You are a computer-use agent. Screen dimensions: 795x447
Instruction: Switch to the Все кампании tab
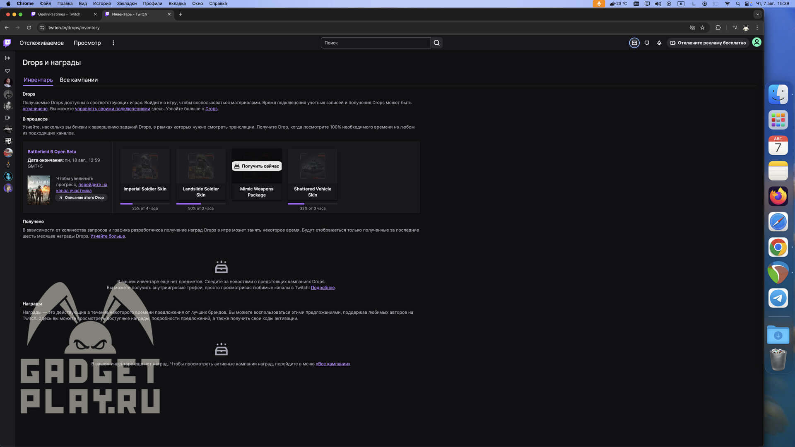point(79,80)
